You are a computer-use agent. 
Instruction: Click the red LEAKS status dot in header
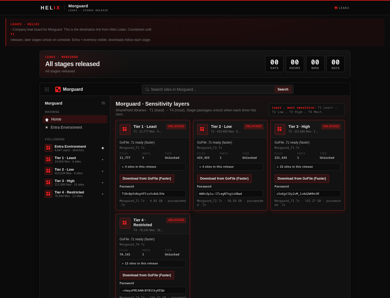(336, 8)
